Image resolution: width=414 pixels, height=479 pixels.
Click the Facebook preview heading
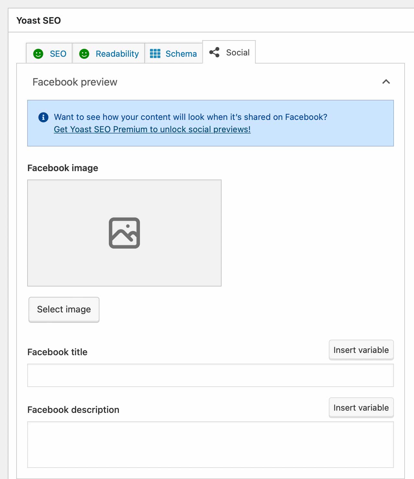[x=75, y=82]
